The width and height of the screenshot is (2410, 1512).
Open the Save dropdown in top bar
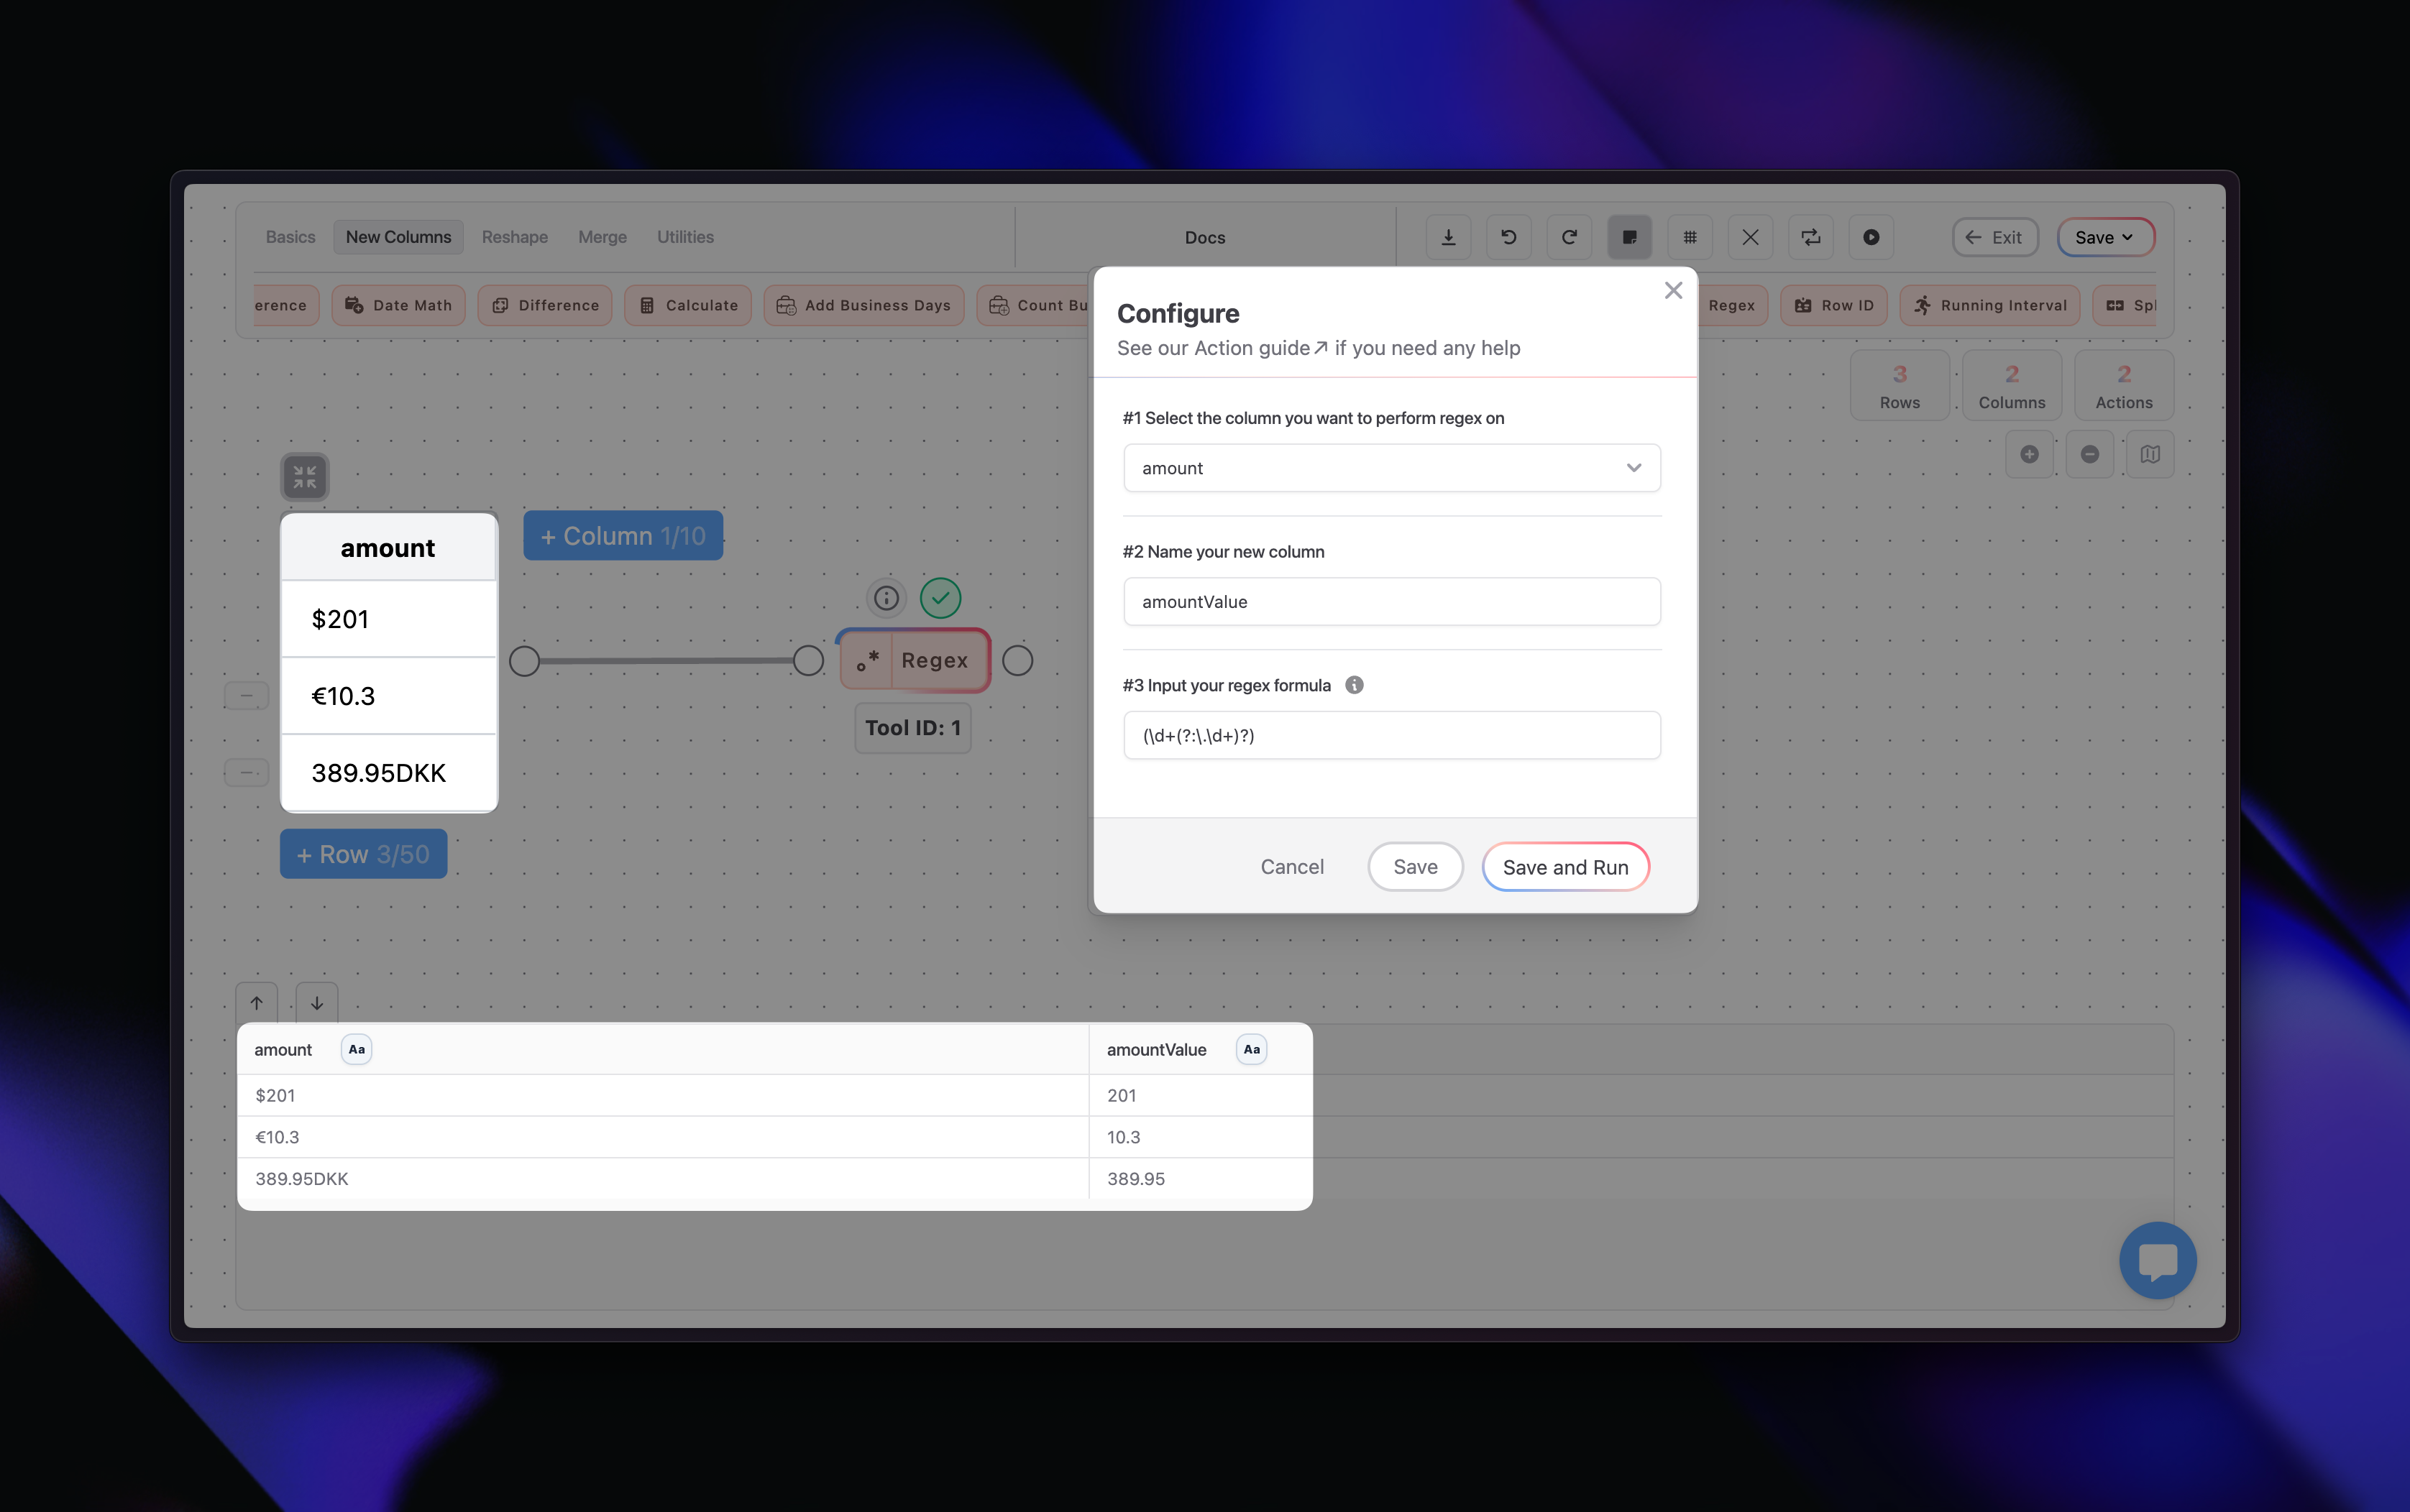[x=2105, y=237]
